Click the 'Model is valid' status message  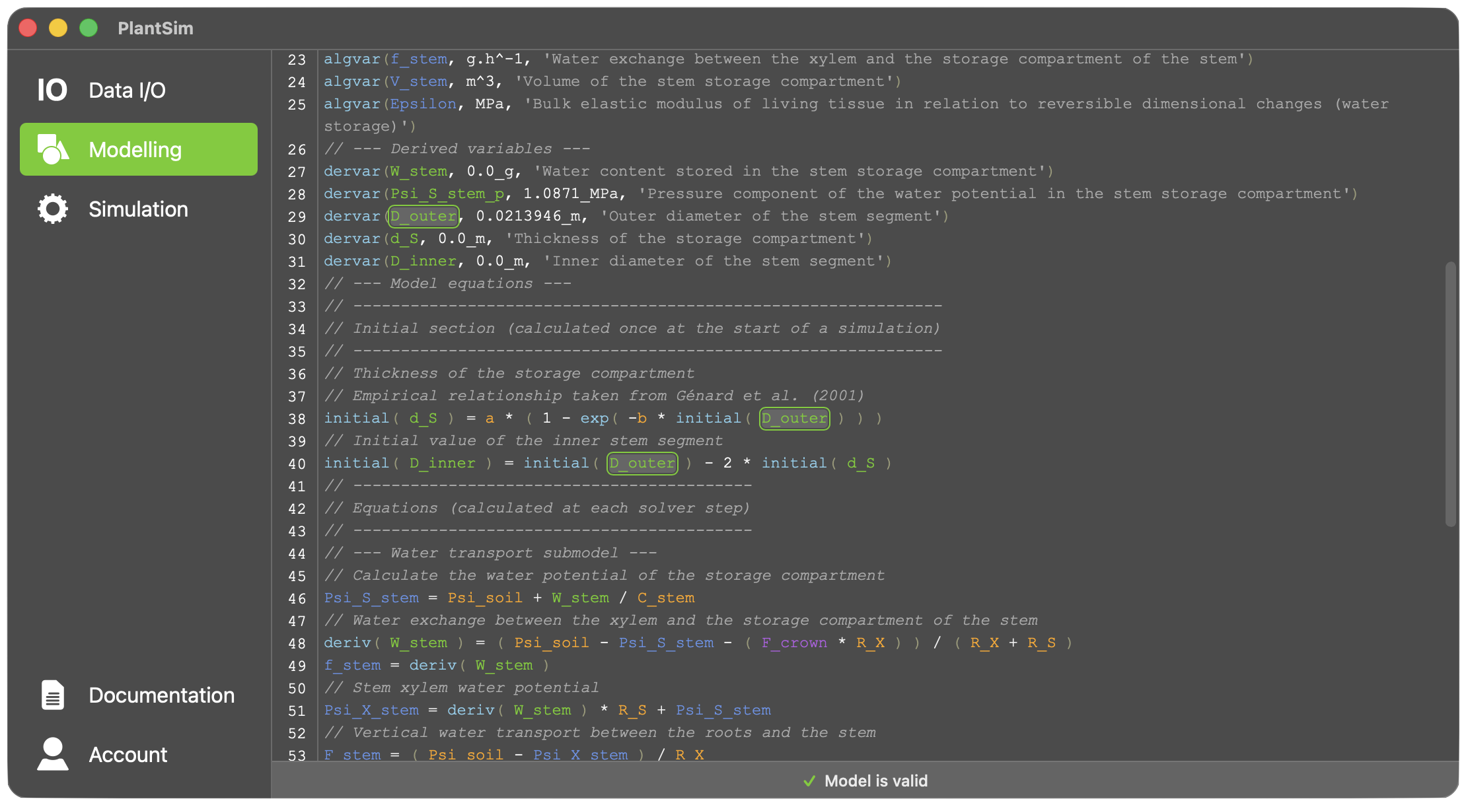point(877,781)
